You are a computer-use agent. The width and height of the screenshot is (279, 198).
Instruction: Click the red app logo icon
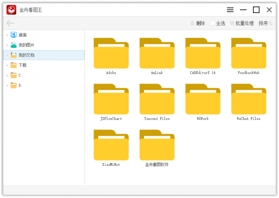(12, 10)
